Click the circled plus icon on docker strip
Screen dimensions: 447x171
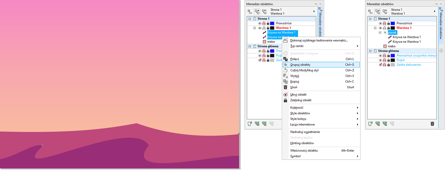pos(441,51)
